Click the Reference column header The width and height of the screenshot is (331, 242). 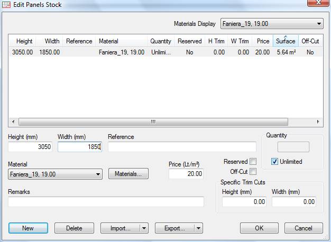click(79, 41)
